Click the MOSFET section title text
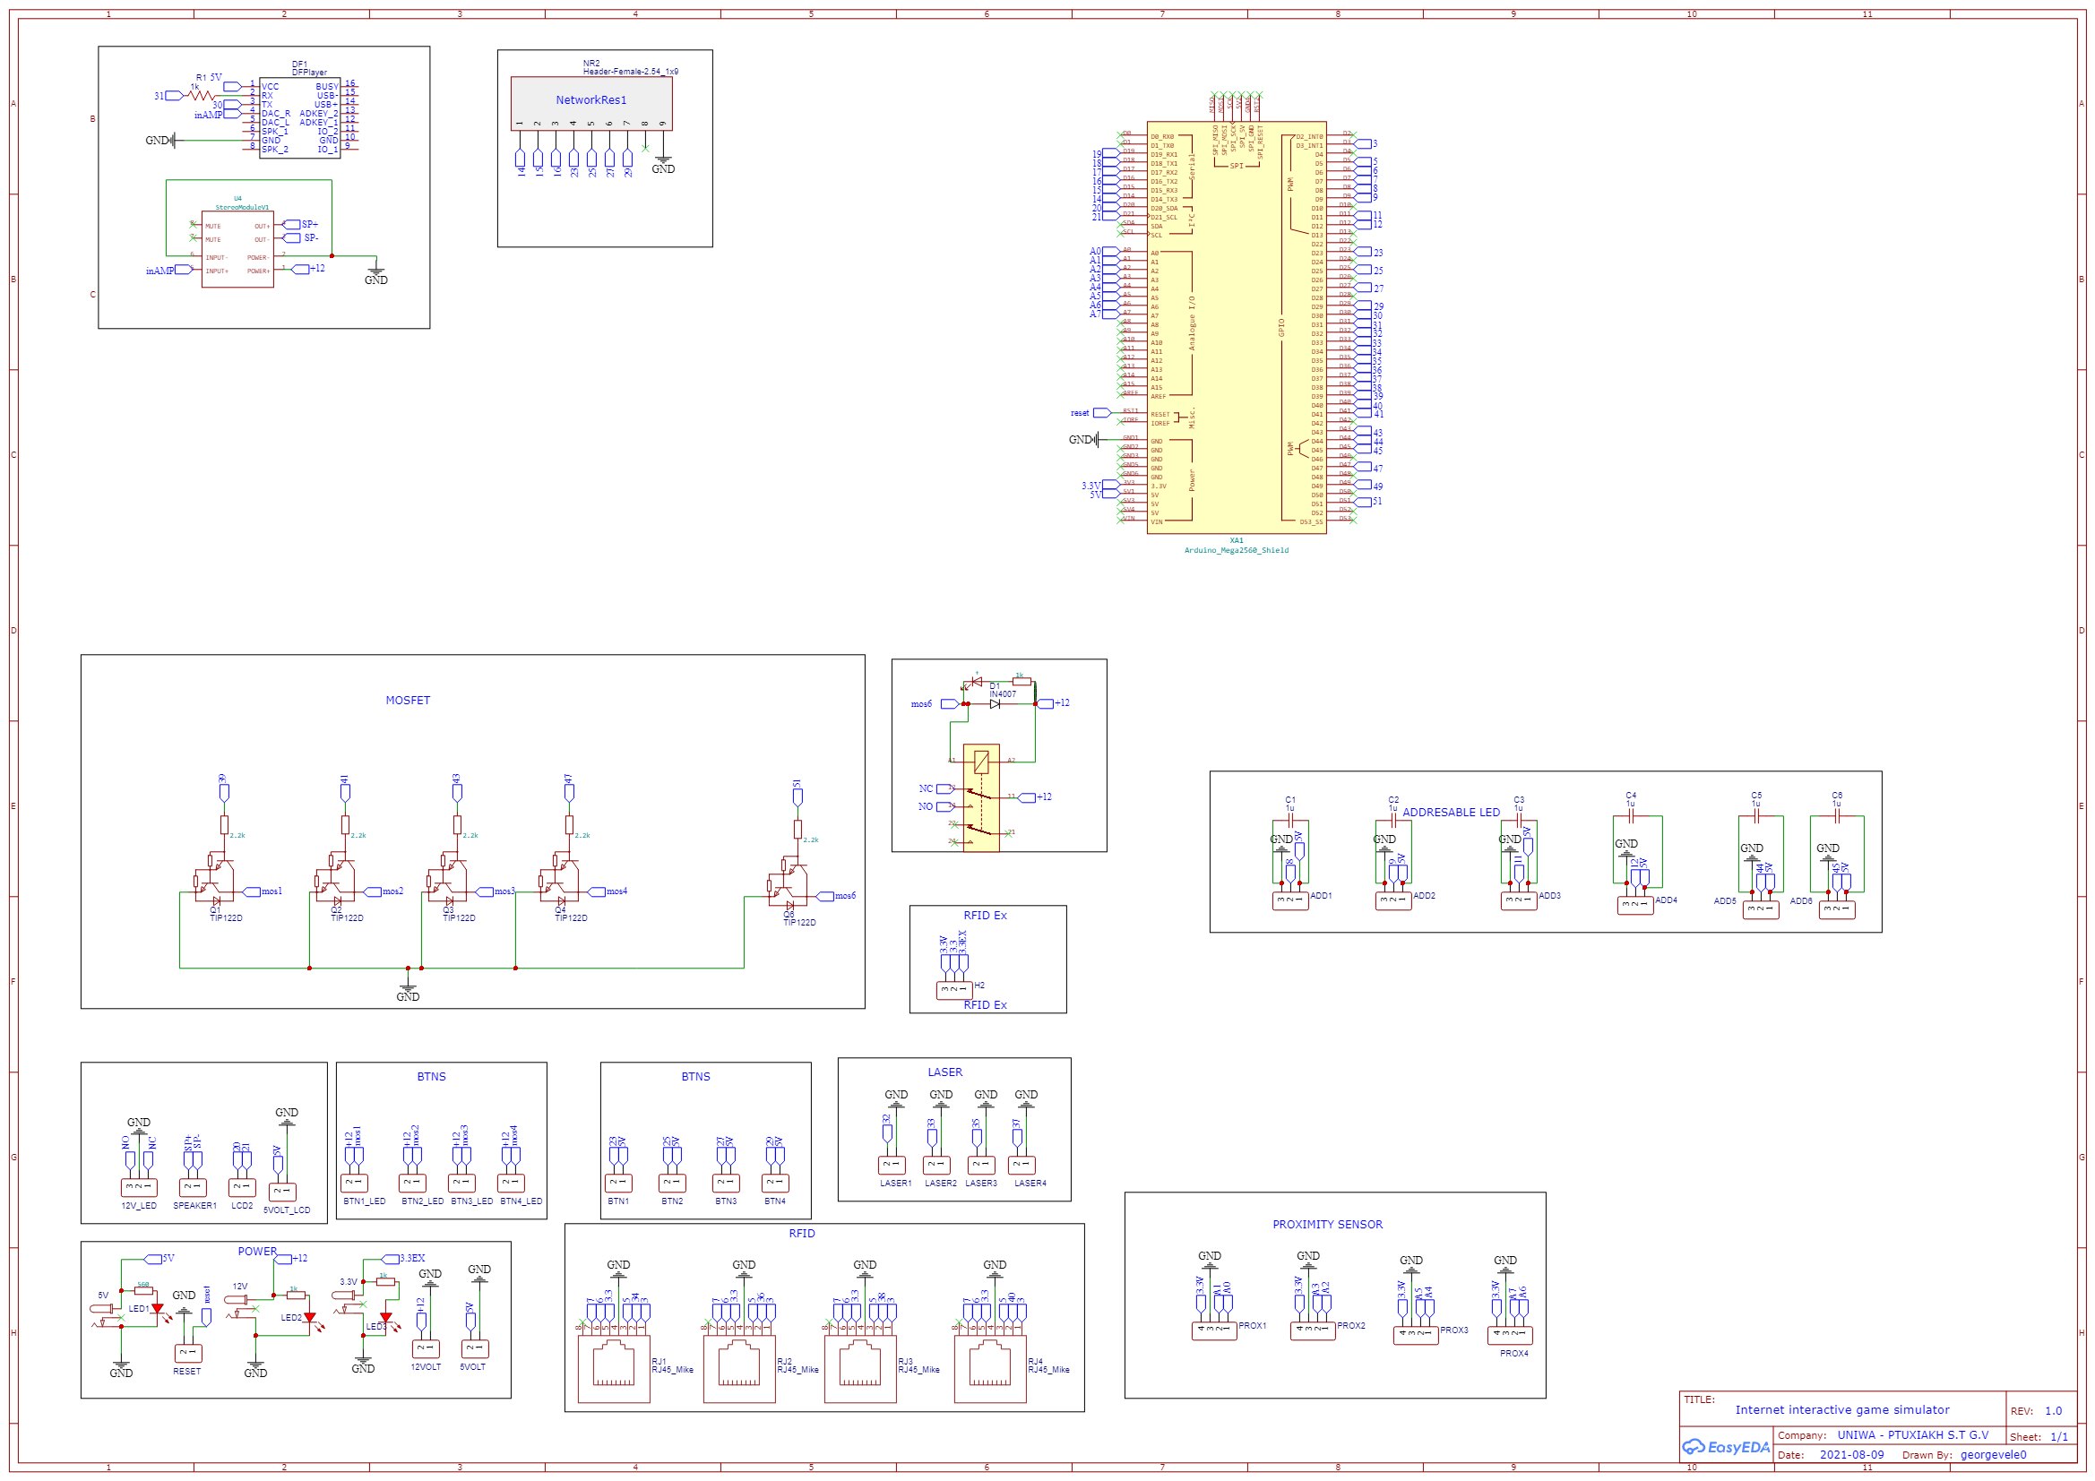2095x1481 pixels. 408,701
